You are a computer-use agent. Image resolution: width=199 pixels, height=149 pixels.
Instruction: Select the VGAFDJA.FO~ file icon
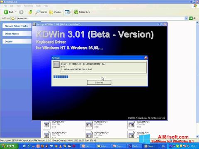[x=46, y=125]
